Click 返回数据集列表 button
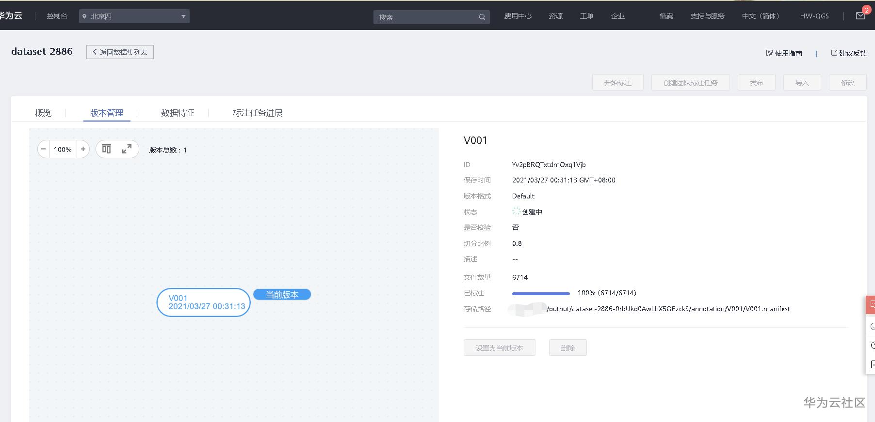This screenshot has width=875, height=422. [120, 52]
